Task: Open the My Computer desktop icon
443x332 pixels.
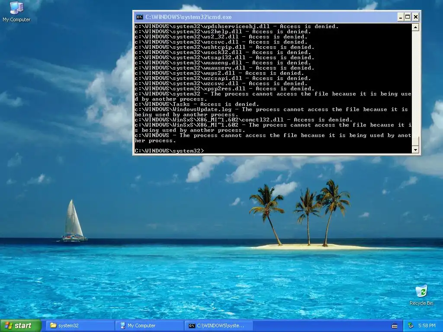Action: pyautogui.click(x=16, y=12)
